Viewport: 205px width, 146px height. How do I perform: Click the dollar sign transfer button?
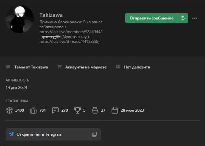pos(183,18)
